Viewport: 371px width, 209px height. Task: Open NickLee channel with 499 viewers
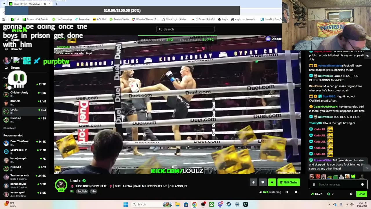[x=25, y=120]
